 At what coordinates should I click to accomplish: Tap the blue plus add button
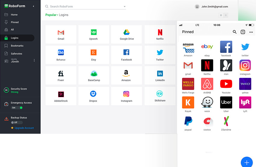(247, 162)
